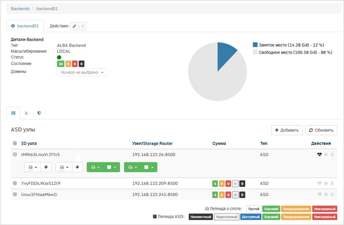The image size is (344, 225).
Task: Collapse the tHRt63LmuVrJTfvS node row
Action: (15, 155)
